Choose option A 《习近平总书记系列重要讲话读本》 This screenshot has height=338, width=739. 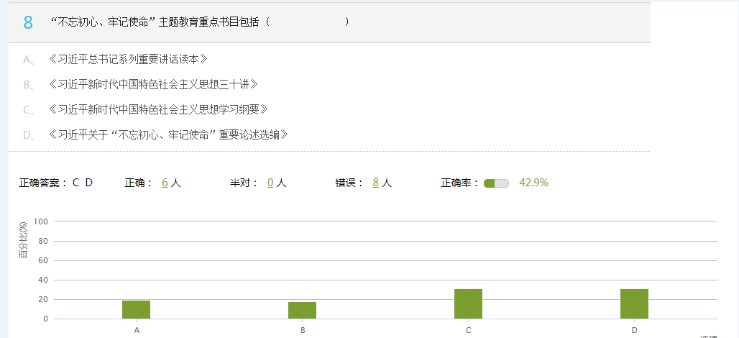click(128, 59)
